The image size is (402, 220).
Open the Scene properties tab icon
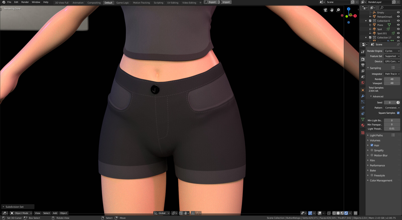tap(363, 77)
